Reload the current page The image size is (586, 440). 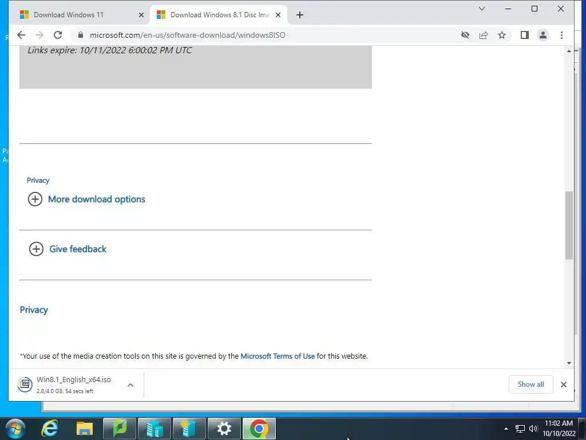[x=58, y=35]
